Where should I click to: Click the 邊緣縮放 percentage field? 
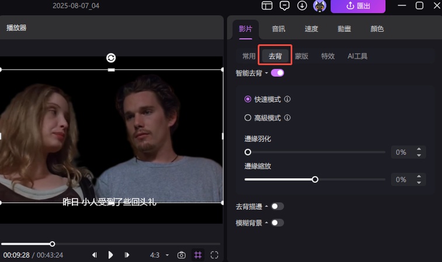click(x=401, y=180)
